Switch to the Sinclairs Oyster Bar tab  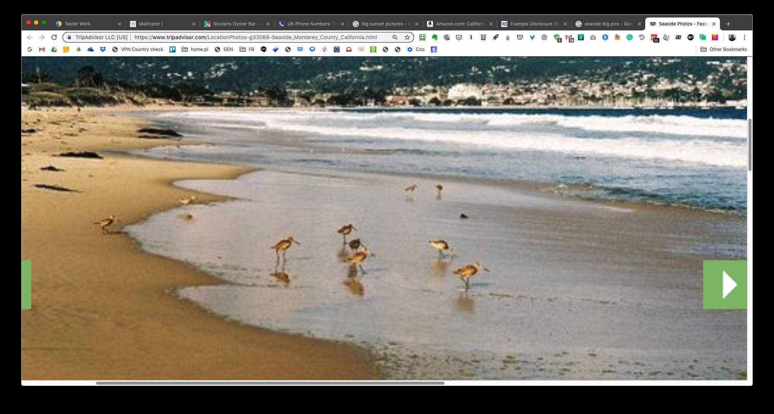235,24
